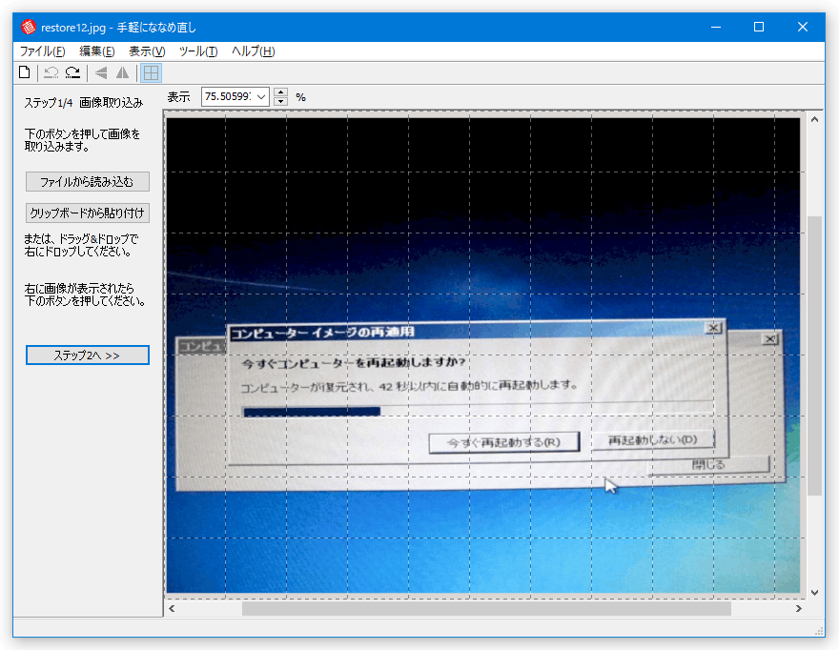Click the Redo toolbar icon
Screen dimensions: 839x650
[72, 72]
